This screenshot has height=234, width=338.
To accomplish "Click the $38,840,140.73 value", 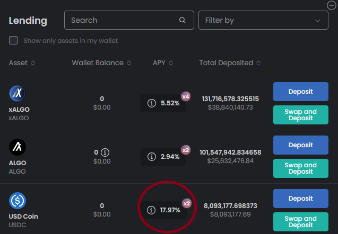I will click(230, 107).
